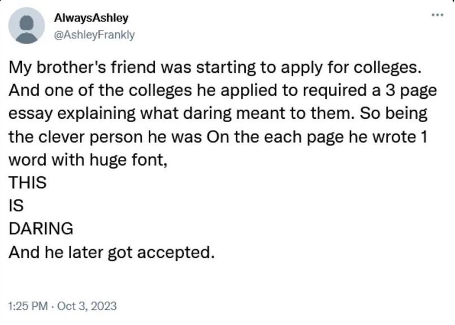Click the gray default profile avatar
Image resolution: width=455 pixels, height=325 pixels.
click(25, 27)
